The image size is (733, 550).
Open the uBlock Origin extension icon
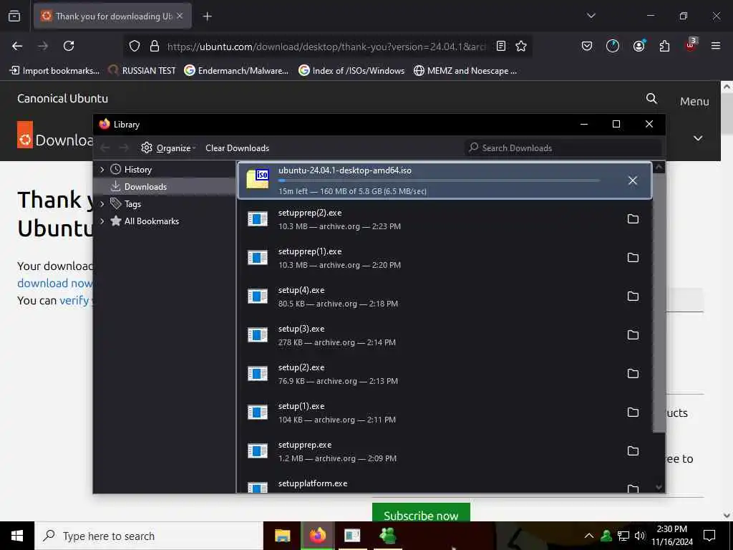tap(691, 45)
